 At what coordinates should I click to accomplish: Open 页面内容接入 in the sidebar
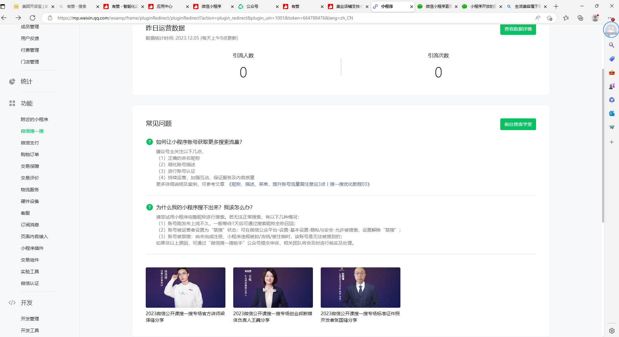pos(34,236)
